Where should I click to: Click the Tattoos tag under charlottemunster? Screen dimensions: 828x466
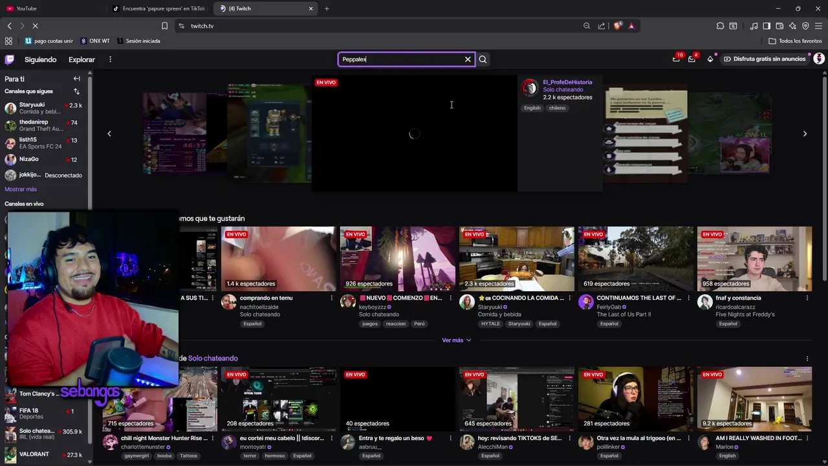(x=189, y=456)
